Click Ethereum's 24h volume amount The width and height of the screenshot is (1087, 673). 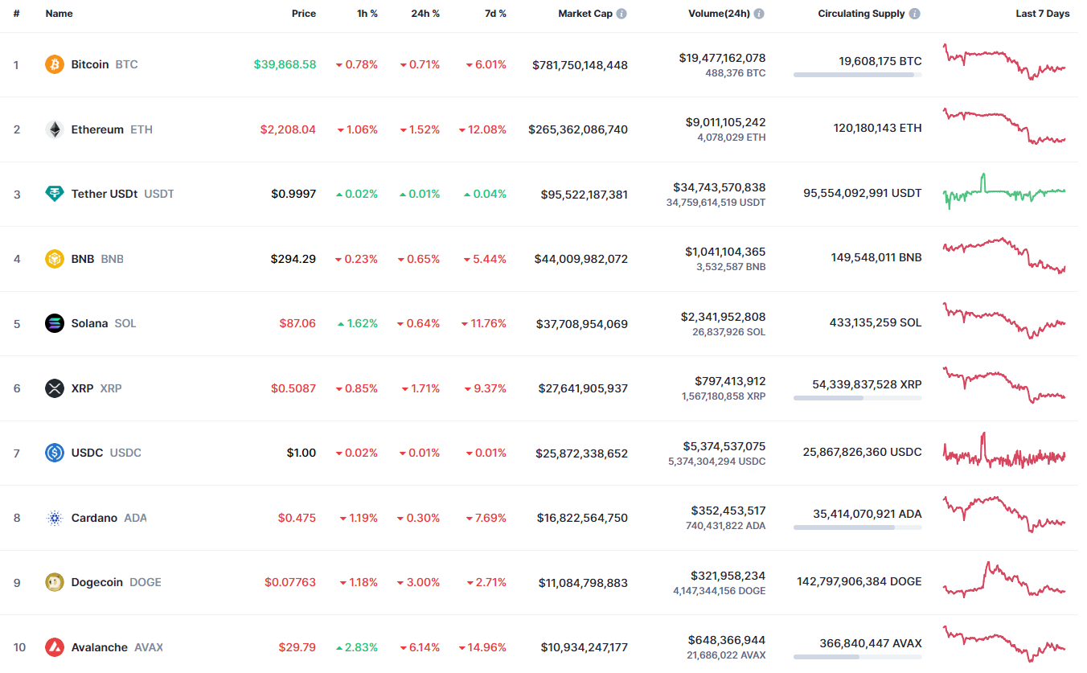click(x=725, y=122)
